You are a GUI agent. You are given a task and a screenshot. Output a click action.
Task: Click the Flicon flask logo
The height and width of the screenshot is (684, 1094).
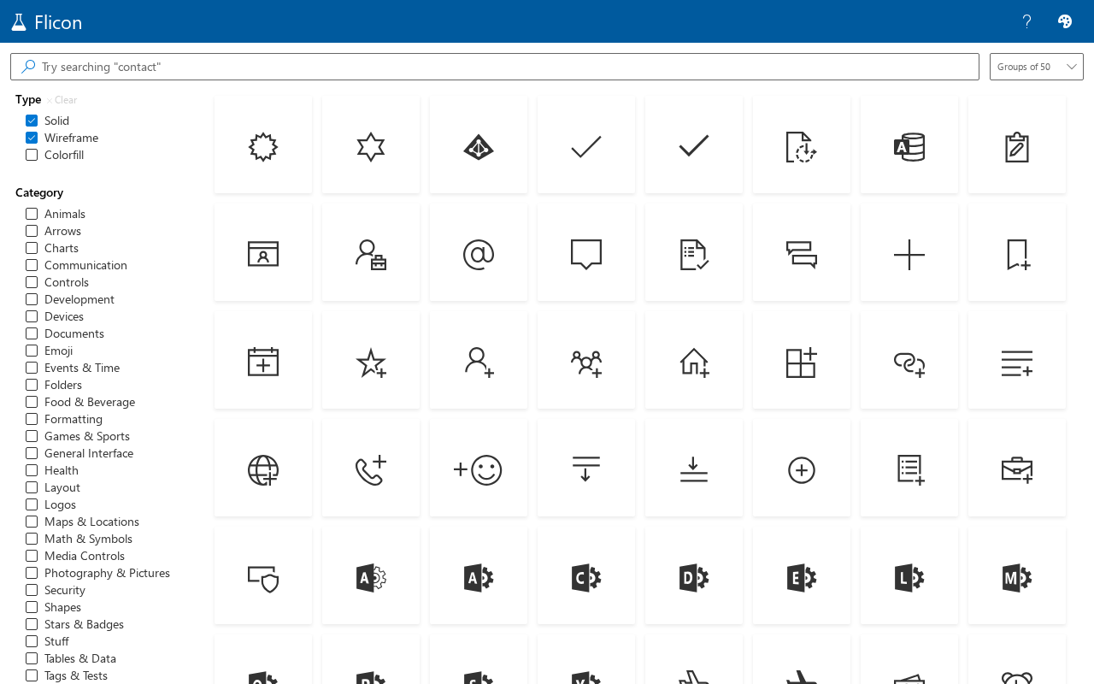[x=19, y=22]
